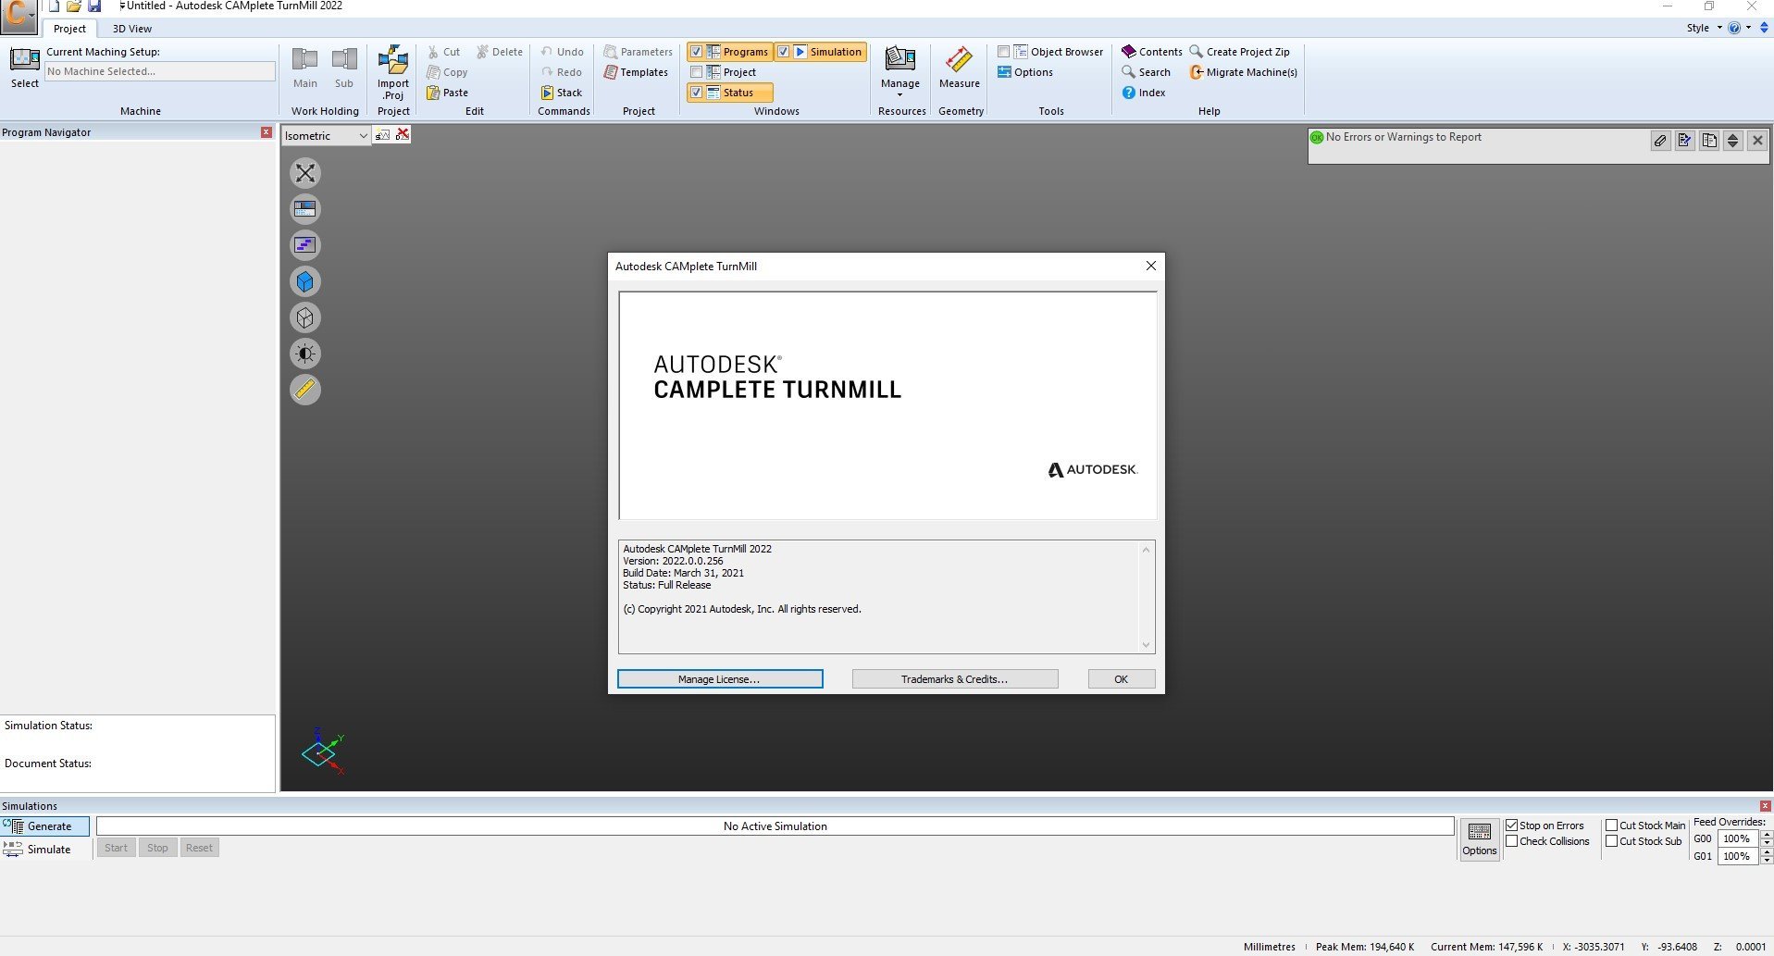The image size is (1774, 956).
Task: Click the up-down arrows icon in error panel
Action: (x=1733, y=141)
